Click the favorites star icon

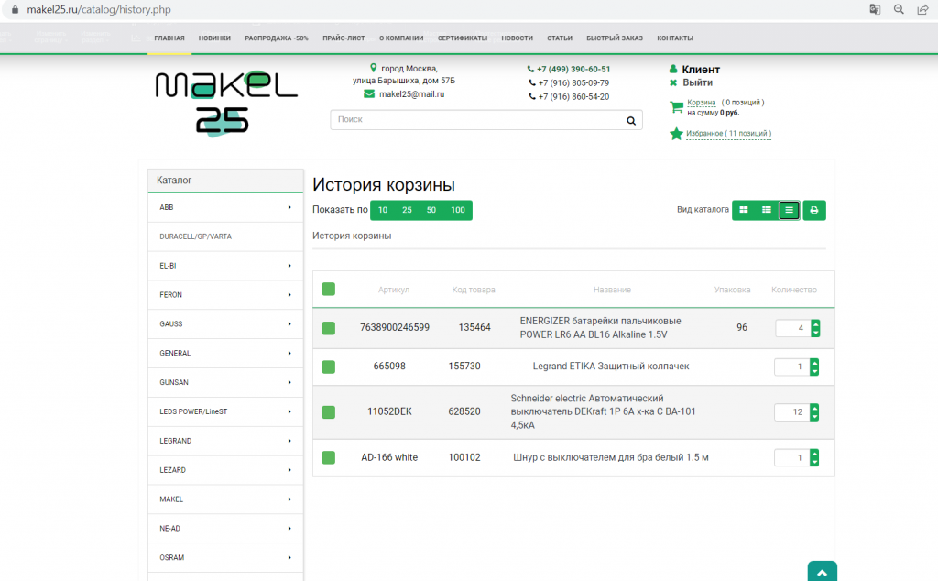[676, 134]
